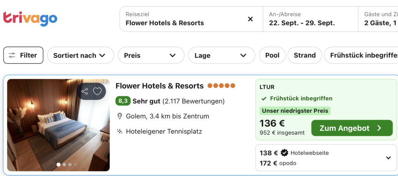Click the location pin icon near Golem
The image size is (398, 176).
pyautogui.click(x=120, y=117)
